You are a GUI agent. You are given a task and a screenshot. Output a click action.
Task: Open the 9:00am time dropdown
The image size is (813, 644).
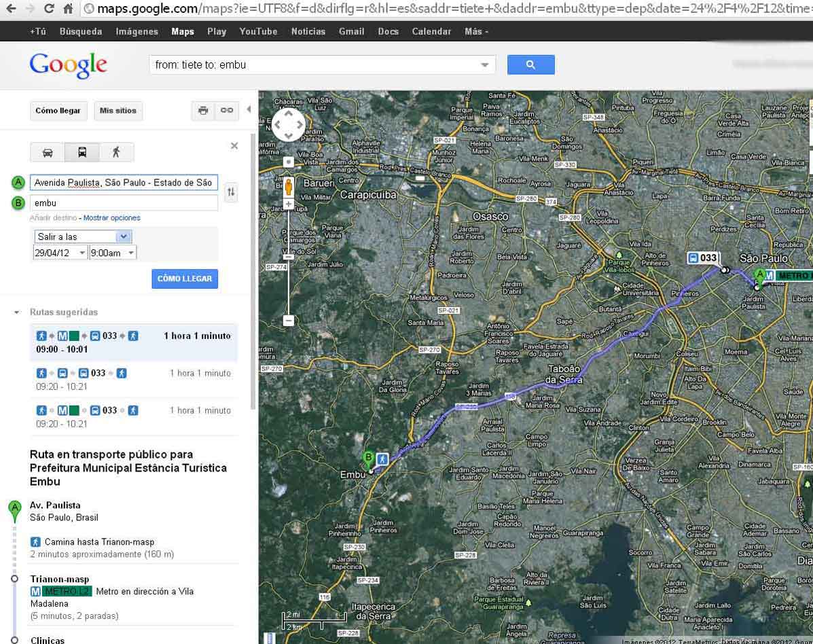[x=113, y=253]
